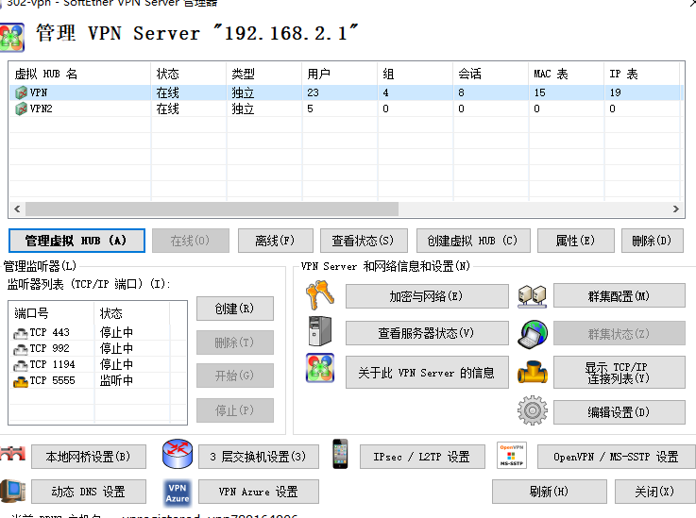Click the cluster servers icon beside 群集配置

click(x=533, y=296)
